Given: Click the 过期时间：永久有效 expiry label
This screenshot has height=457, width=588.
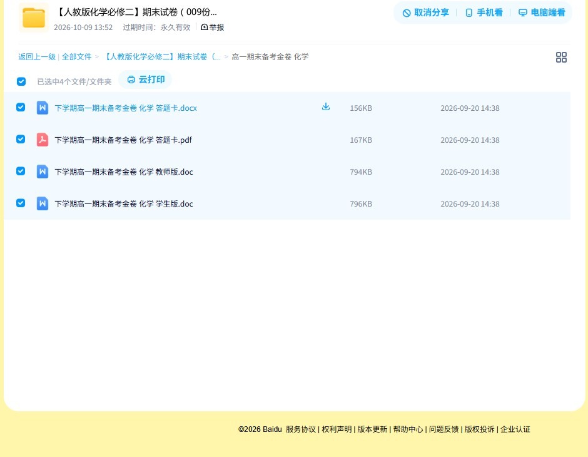Looking at the screenshot, I should click(x=157, y=28).
